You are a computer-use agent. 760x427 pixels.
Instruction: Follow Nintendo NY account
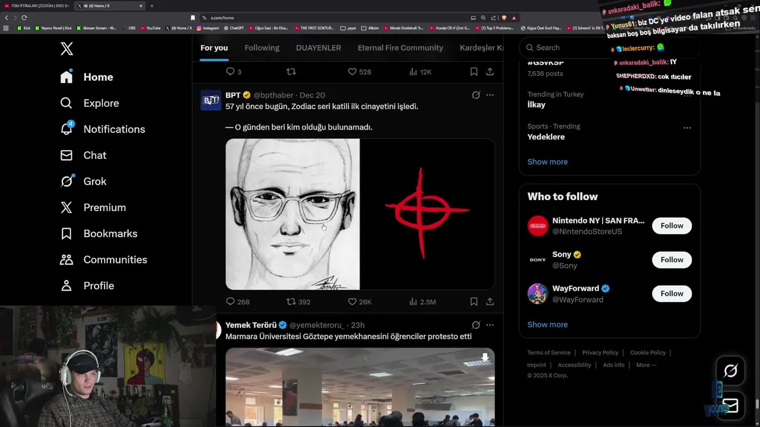click(x=672, y=225)
